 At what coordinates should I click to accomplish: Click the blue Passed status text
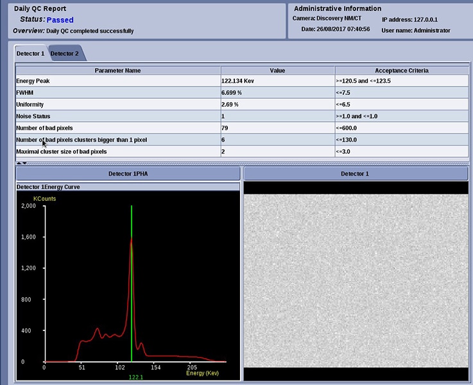click(x=60, y=20)
